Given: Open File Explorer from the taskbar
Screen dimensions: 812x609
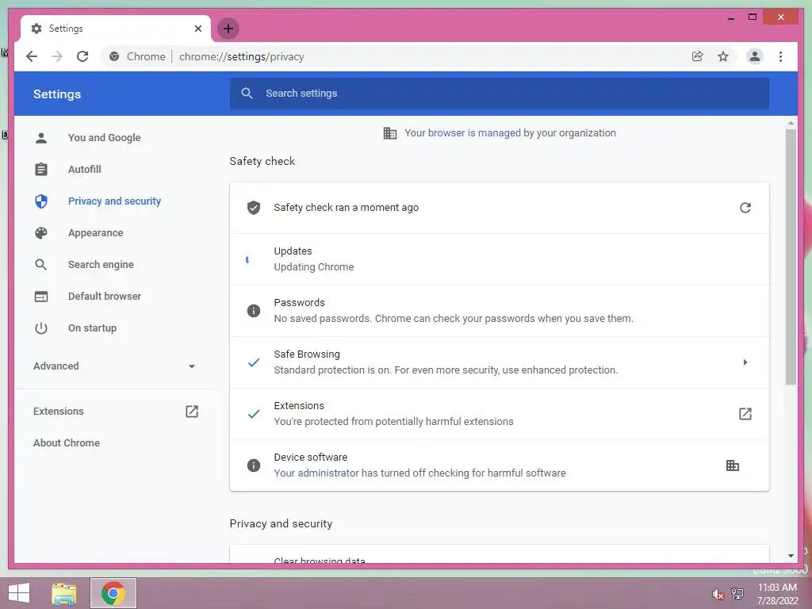Looking at the screenshot, I should [64, 593].
